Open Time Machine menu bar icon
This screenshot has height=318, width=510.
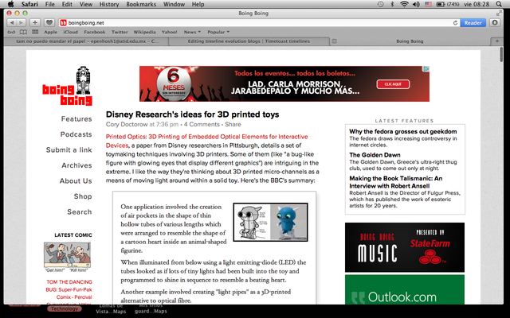[x=380, y=4]
